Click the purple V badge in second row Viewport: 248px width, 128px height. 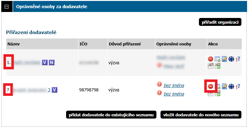click(54, 90)
